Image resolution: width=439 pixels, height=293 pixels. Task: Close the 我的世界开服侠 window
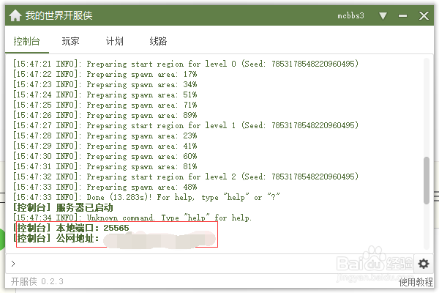click(x=424, y=15)
